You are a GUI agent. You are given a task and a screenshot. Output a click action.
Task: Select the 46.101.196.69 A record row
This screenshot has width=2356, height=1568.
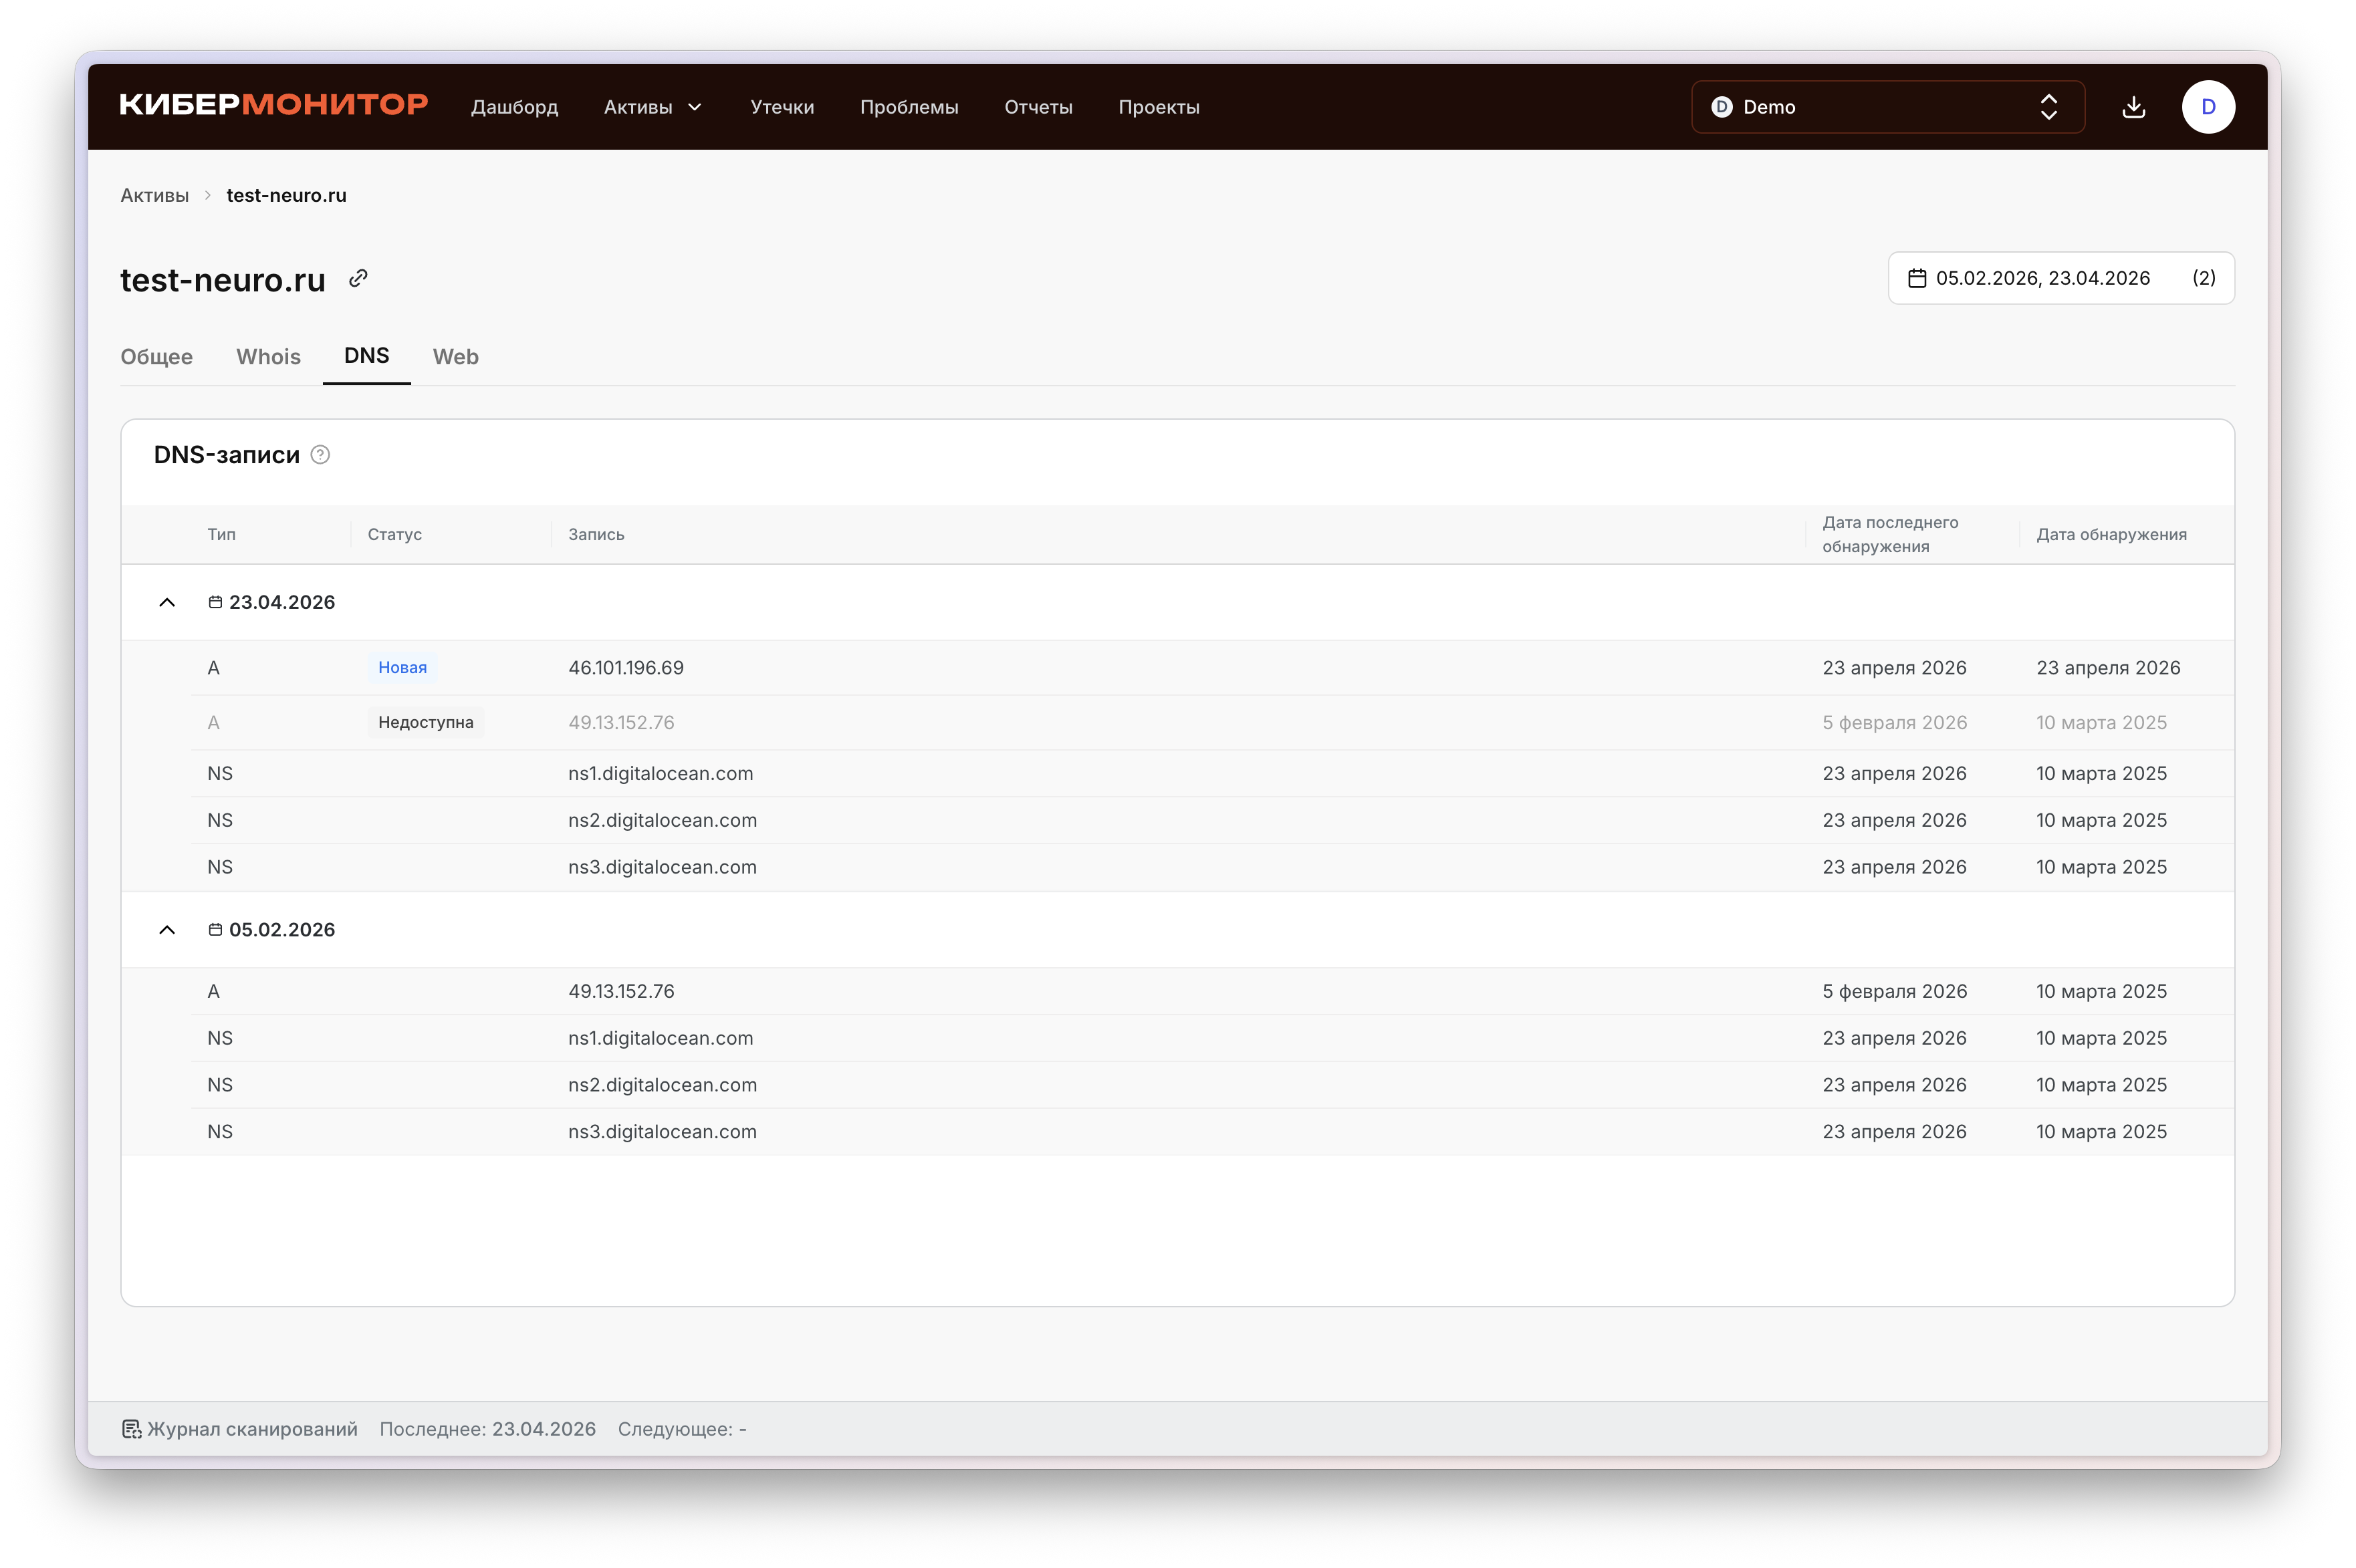[x=1100, y=668]
